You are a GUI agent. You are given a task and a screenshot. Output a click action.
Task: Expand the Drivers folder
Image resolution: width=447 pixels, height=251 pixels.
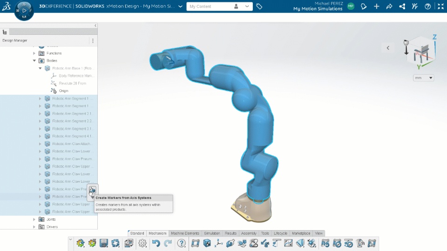click(34, 227)
